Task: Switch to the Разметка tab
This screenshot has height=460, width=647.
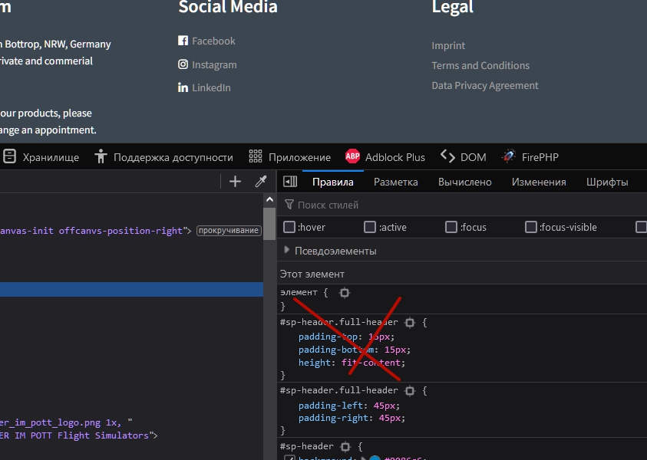Action: point(395,182)
